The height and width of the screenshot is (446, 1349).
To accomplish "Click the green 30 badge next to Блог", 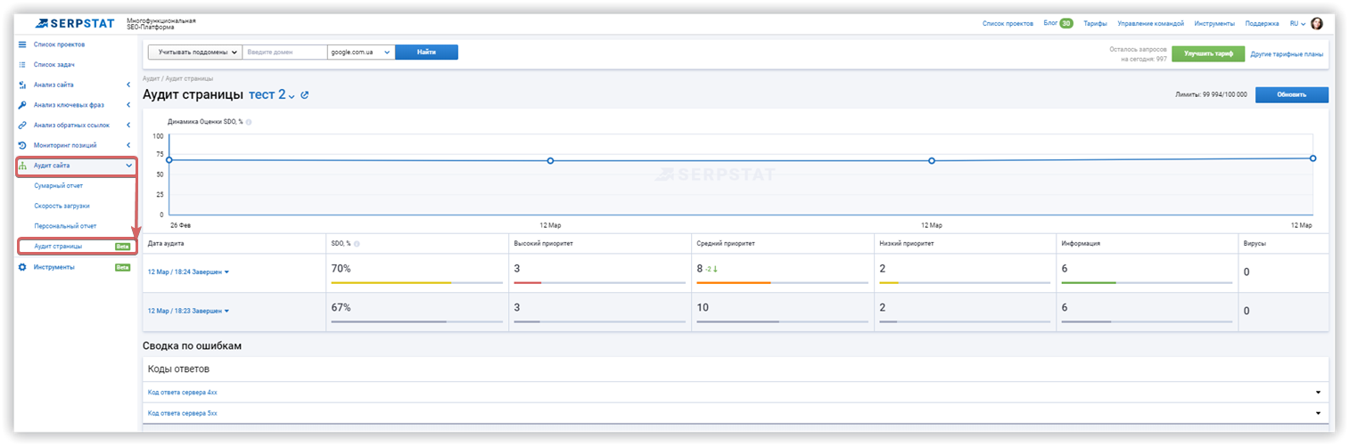I will 1066,24.
